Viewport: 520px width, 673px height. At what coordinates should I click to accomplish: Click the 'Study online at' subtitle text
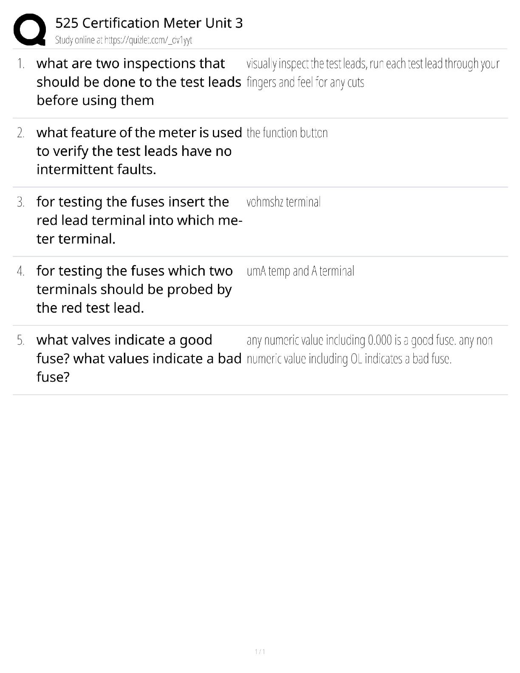(x=79, y=40)
